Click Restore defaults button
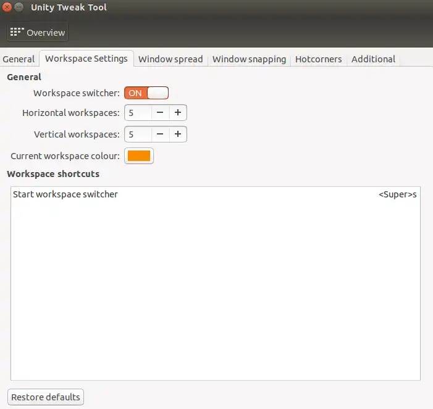Screen dimensions: 433x409 coord(46,397)
